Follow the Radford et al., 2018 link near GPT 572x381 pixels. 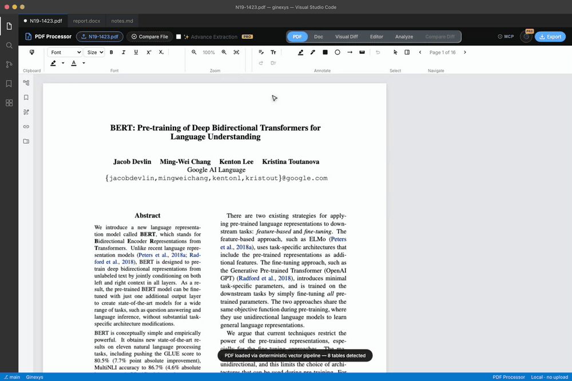click(265, 278)
